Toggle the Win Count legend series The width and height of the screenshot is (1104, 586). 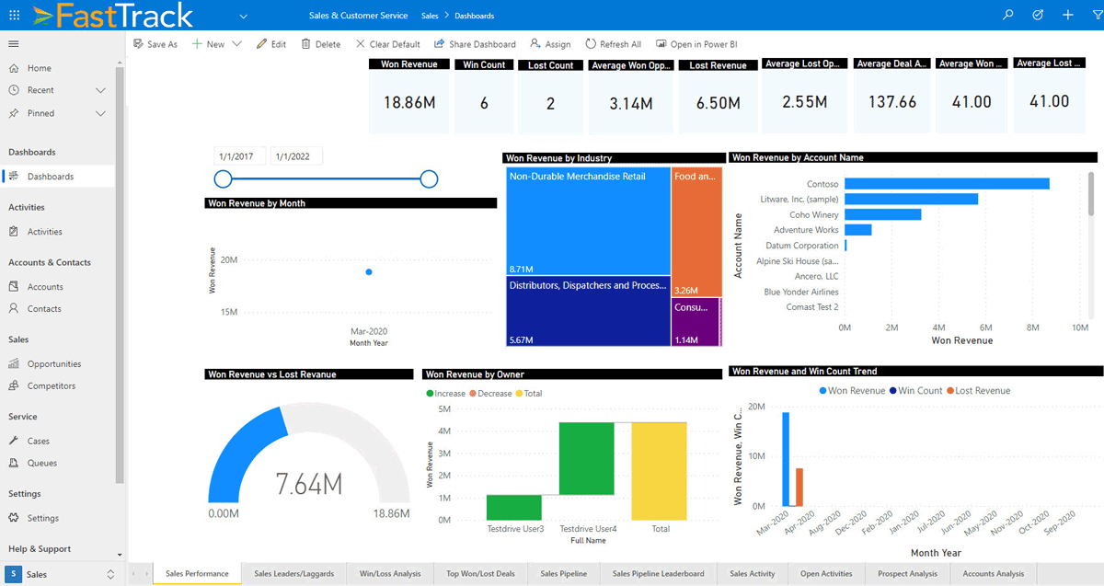[x=920, y=391]
